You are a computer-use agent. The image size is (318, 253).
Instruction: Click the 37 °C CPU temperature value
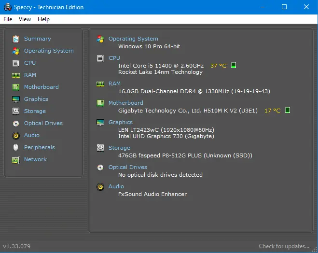click(219, 66)
